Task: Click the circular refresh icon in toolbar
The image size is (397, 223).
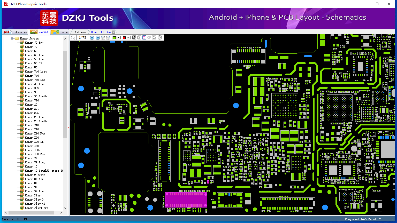Action: click(x=160, y=38)
